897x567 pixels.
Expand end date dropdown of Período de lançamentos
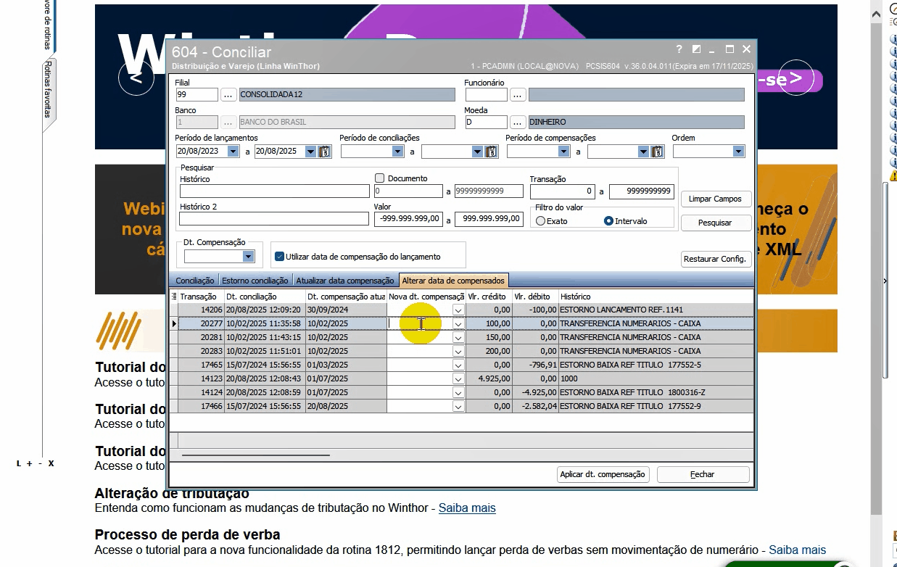(x=310, y=152)
